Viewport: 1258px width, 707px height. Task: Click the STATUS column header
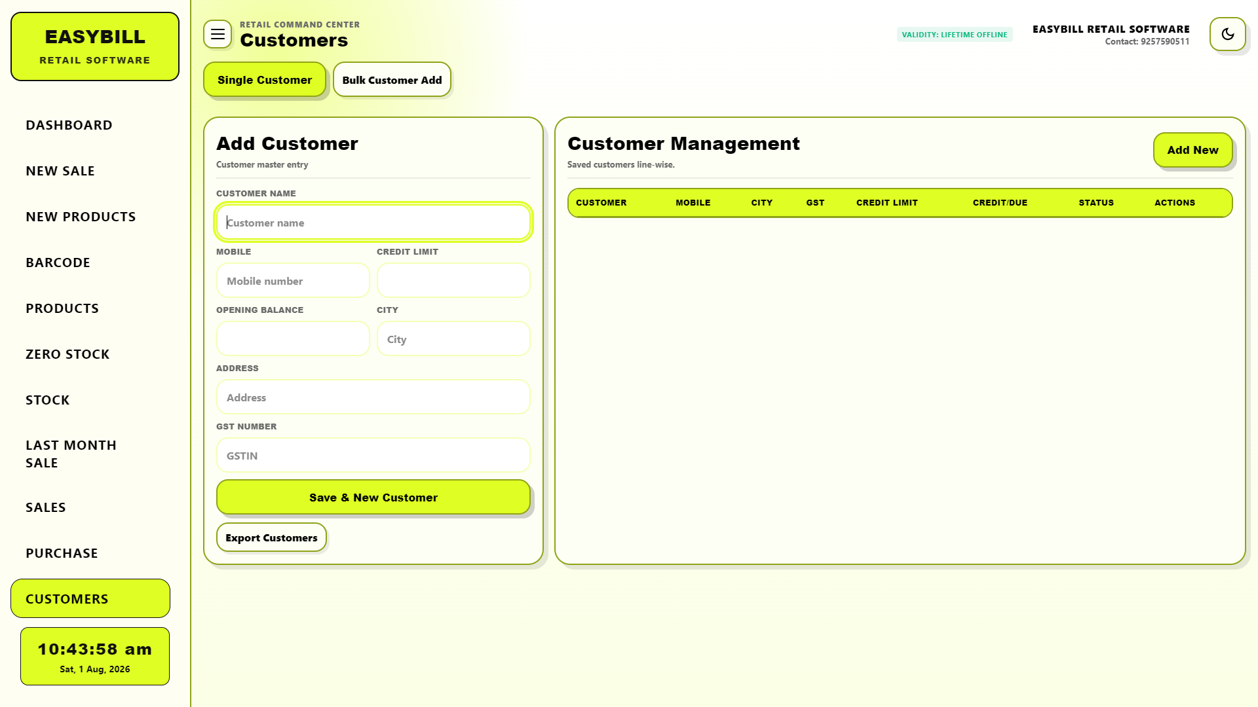(x=1096, y=203)
